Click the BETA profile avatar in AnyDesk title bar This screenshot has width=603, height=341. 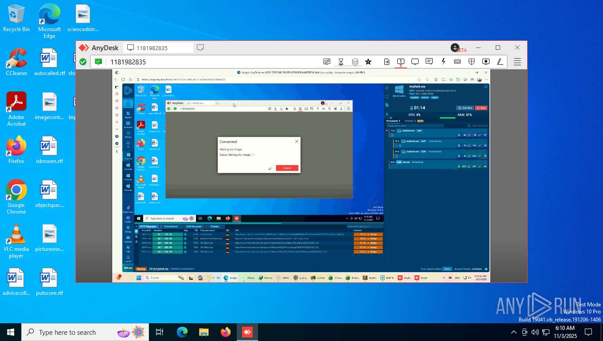(x=455, y=48)
